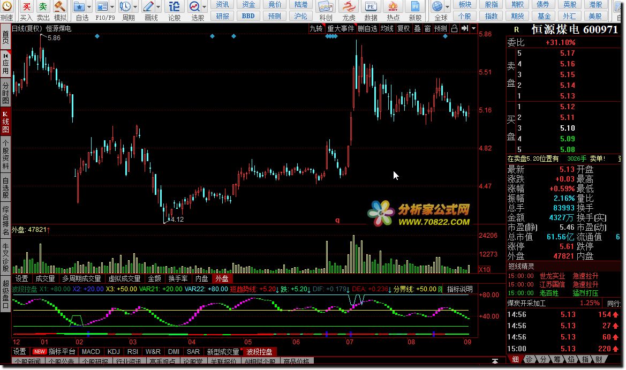
Task: Click the first blue diamond event marker on chart
Action: [x=97, y=36]
